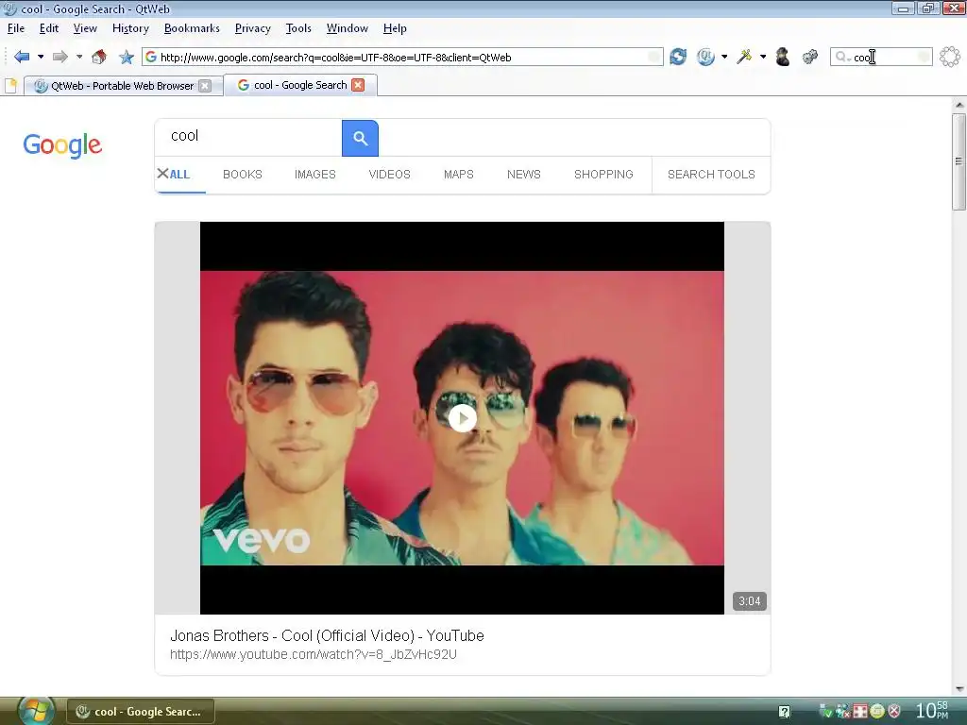The height and width of the screenshot is (725, 967).
Task: Click the QtWeb globe toolbar icon
Action: click(x=705, y=57)
